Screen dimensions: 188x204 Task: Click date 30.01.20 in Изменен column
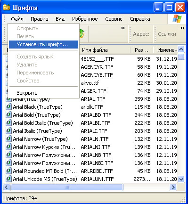(x=166, y=83)
